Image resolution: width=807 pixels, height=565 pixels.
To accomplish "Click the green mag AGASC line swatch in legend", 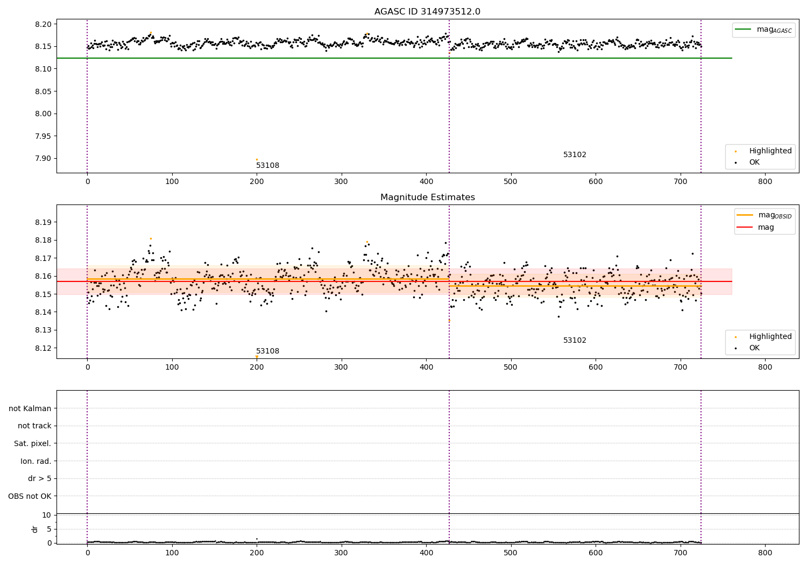I will tap(743, 30).
